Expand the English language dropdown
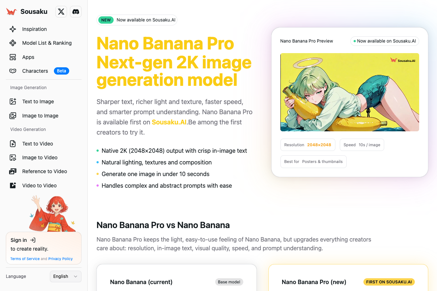Viewport: 437px width, 291px height. [x=66, y=276]
